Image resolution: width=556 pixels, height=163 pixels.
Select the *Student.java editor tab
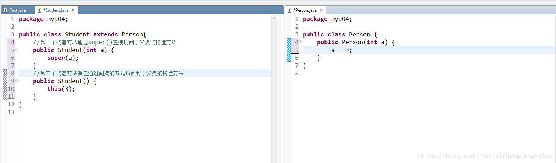(x=56, y=10)
